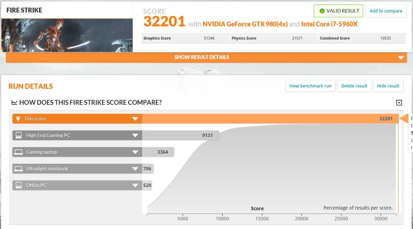Expand Show Result Details arrow
This screenshot has height=229, width=413.
[x=401, y=58]
